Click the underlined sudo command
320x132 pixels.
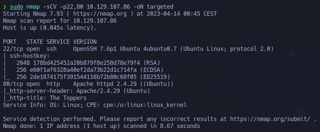(16, 7)
